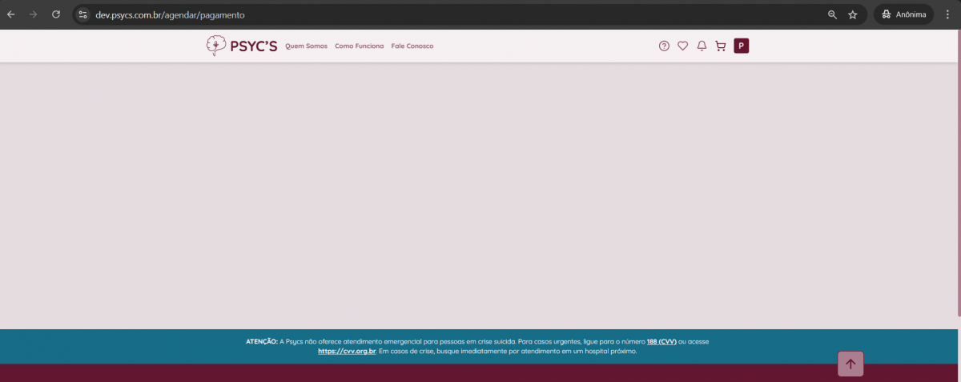Open the help question mark icon
The height and width of the screenshot is (382, 961).
tap(664, 46)
